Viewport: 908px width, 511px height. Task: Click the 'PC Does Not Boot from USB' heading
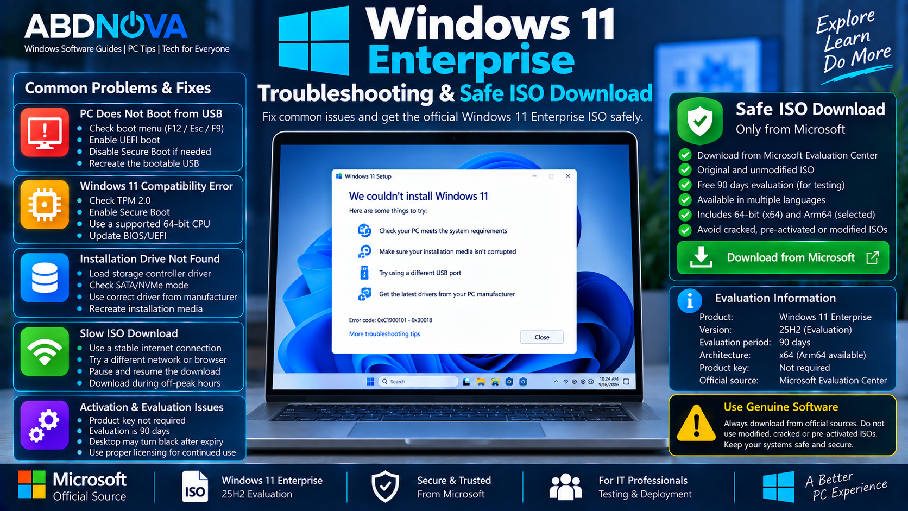click(x=151, y=113)
